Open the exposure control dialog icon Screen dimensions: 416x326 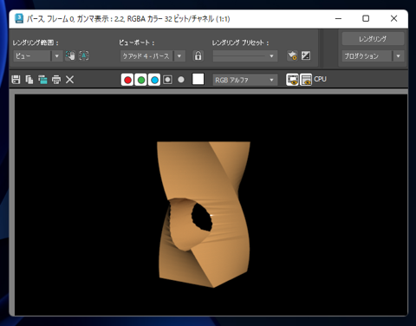click(306, 55)
